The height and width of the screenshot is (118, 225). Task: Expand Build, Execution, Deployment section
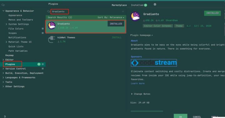pyautogui.click(x=3, y=73)
